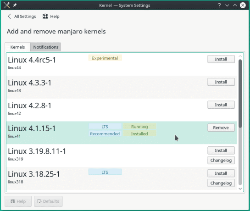Select the Linux 3.18.25-1 row title
This screenshot has width=250, height=211.
tap(34, 174)
